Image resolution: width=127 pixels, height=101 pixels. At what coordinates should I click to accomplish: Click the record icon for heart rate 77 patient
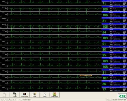click(124, 90)
